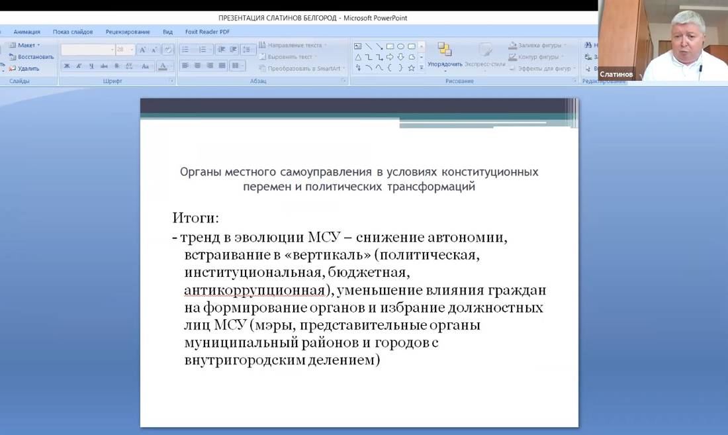
Task: Increase font size with A-up icon
Action: (142, 50)
